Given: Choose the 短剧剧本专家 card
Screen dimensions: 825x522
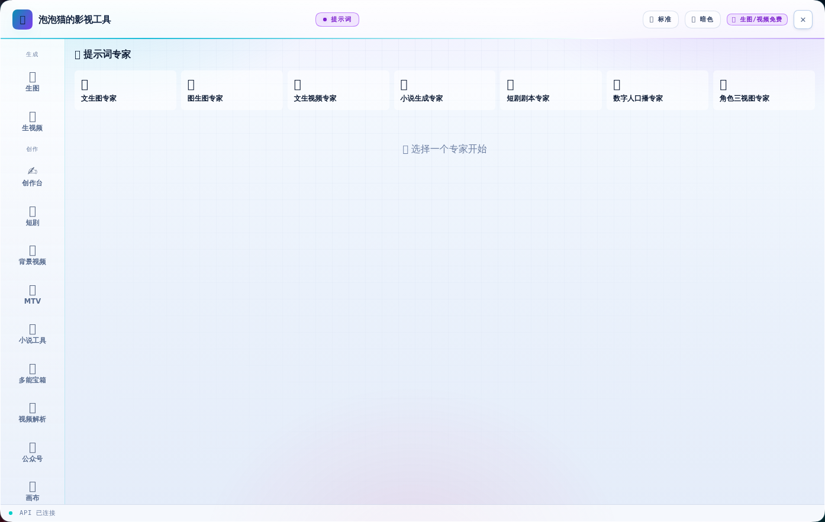Looking at the screenshot, I should pos(551,90).
